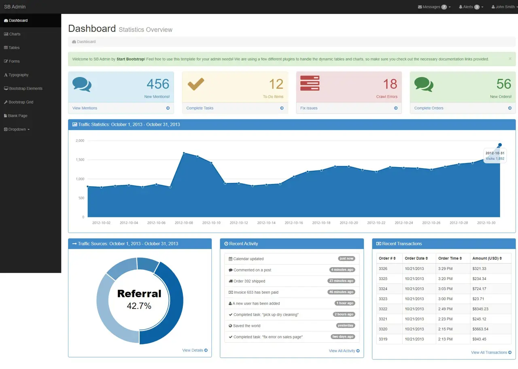Click the arrow icon beside Fix Issues
The height and width of the screenshot is (369, 518).
(x=396, y=108)
